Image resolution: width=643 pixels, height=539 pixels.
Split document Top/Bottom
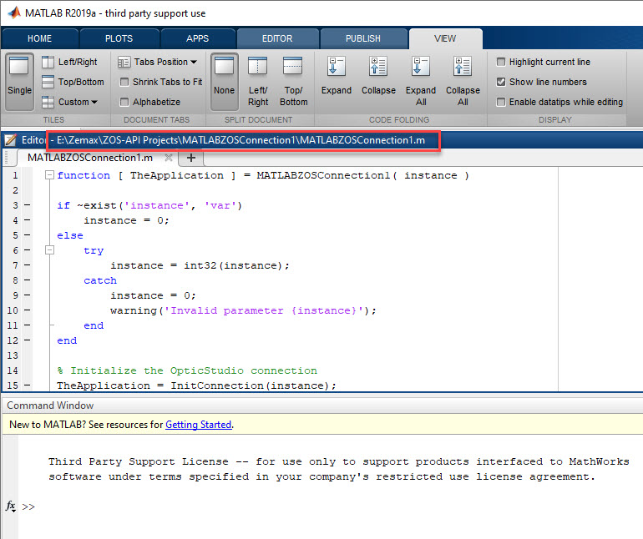293,80
